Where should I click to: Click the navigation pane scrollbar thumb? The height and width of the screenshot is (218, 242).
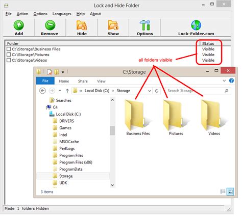(112, 130)
